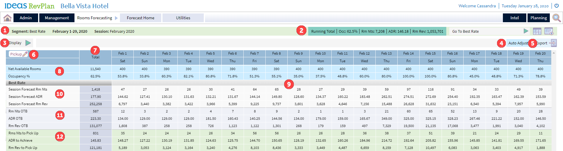This screenshot has width=563, height=151.
Task: Switch to the Forecast Home tab
Action: click(140, 18)
